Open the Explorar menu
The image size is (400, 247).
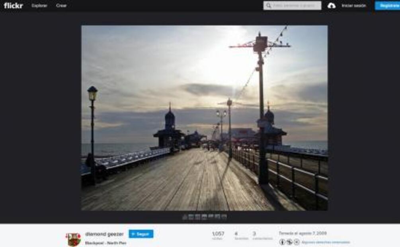point(39,6)
